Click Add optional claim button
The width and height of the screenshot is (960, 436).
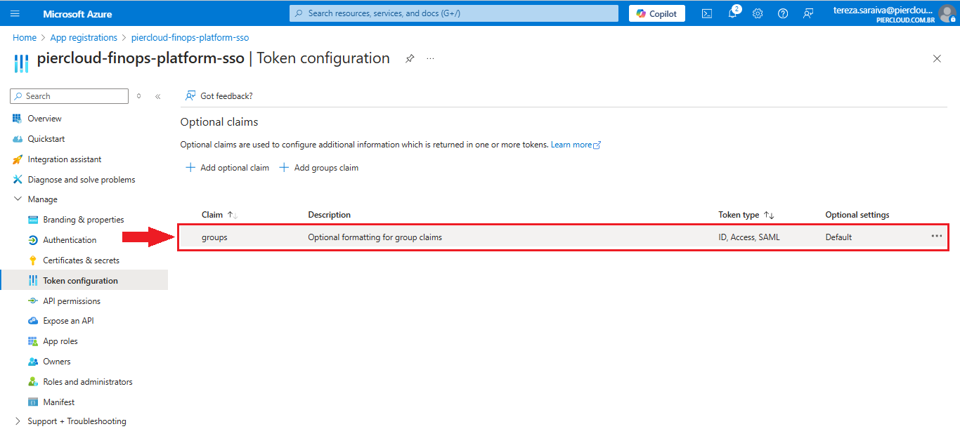227,168
